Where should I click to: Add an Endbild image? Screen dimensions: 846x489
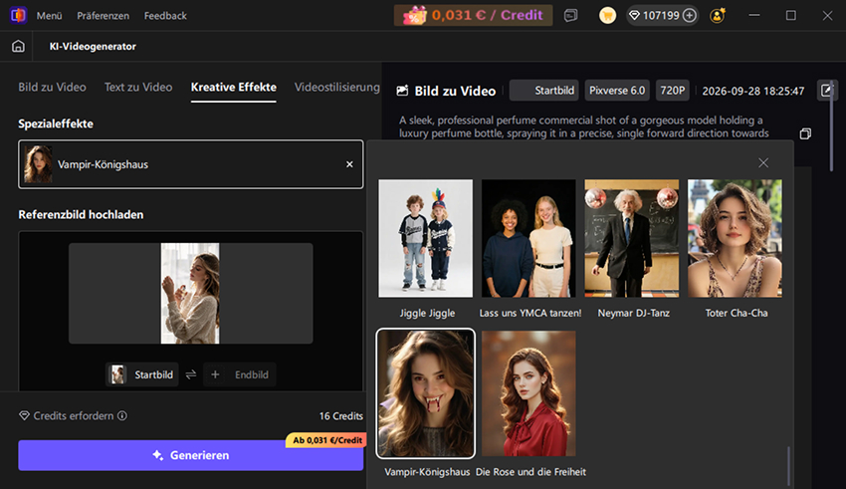(x=240, y=374)
